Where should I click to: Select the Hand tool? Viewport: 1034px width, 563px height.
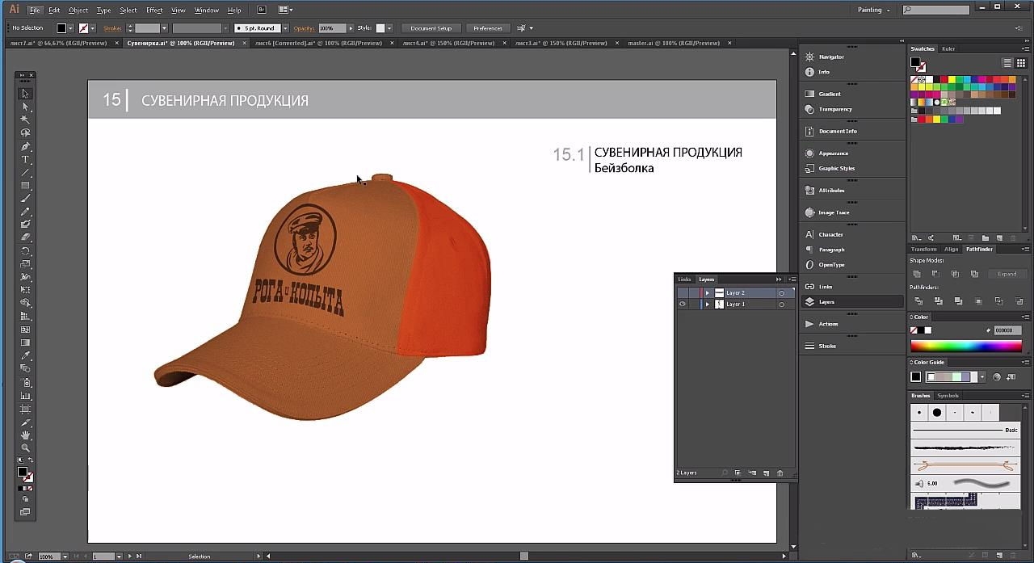point(25,435)
